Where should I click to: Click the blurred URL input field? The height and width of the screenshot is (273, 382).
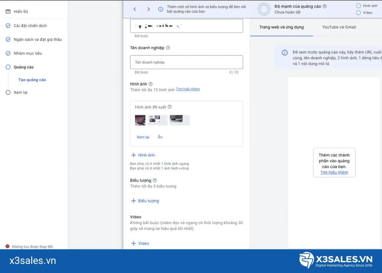pyautogui.click(x=186, y=26)
